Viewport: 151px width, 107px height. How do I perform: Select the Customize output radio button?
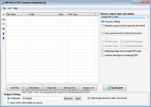tap(9, 98)
